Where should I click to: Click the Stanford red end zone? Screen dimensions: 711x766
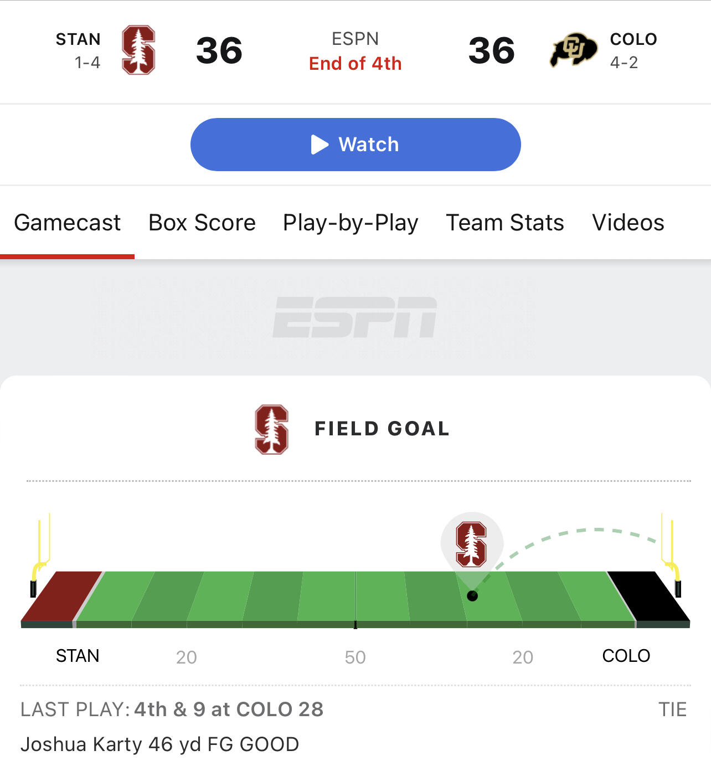coord(61,596)
